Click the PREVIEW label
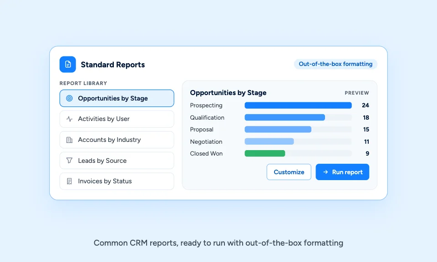Screen dimensions: 437x262 click(x=357, y=93)
